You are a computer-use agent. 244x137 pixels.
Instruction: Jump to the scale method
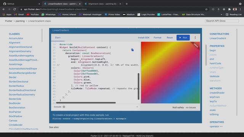coord(213,110)
